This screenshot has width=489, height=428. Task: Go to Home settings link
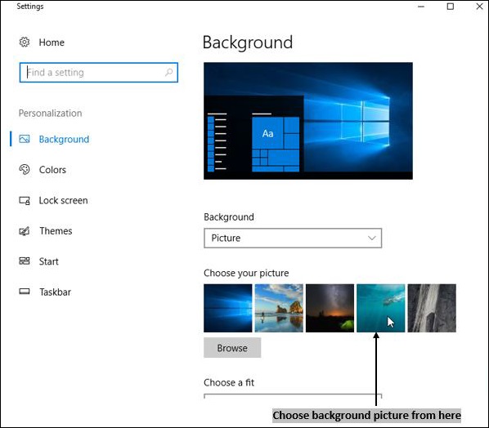(52, 42)
